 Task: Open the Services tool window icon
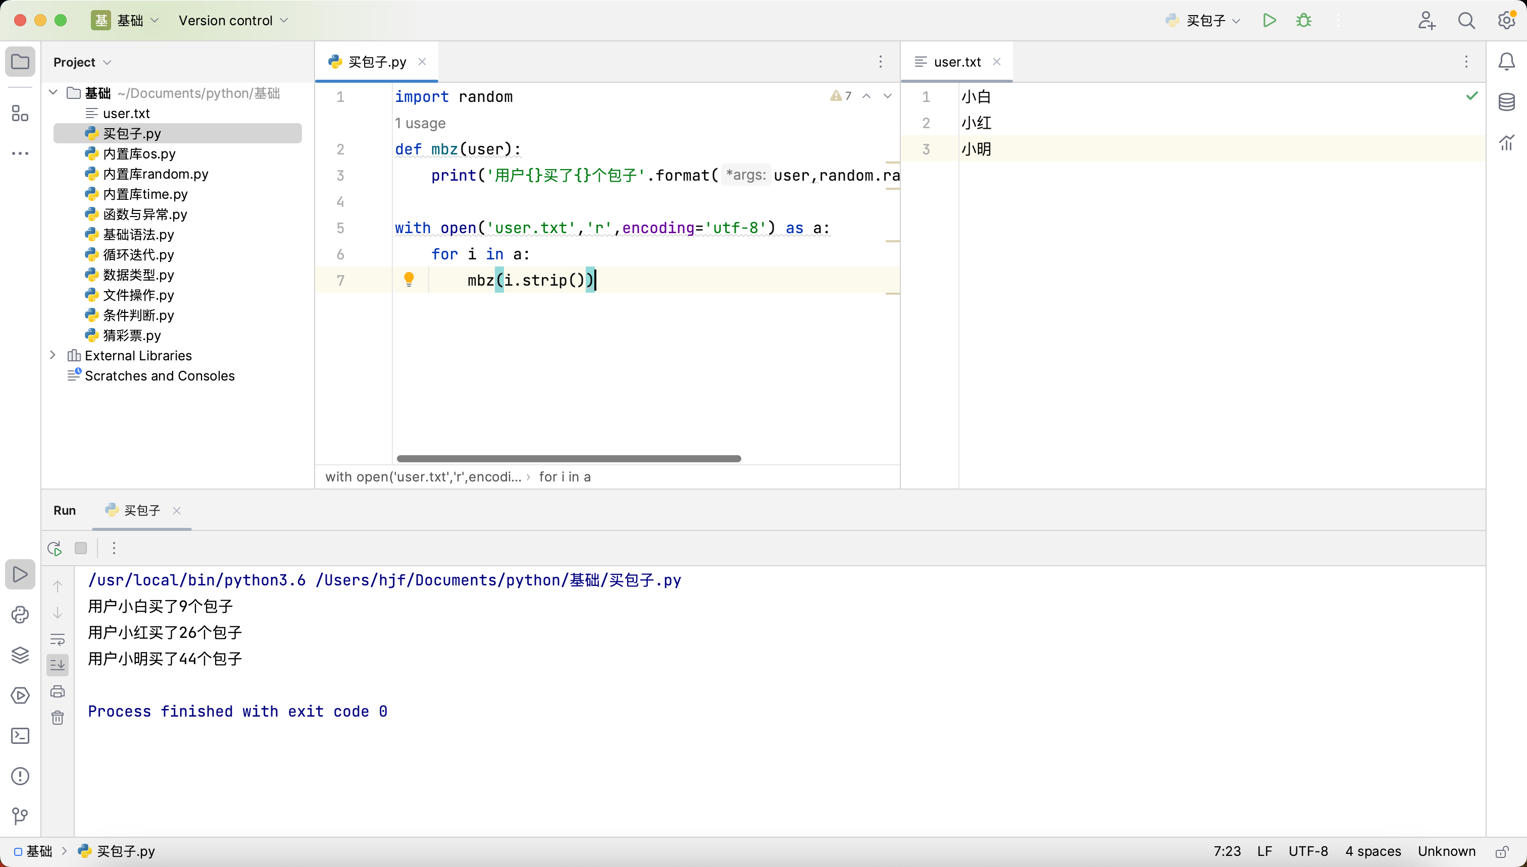click(20, 695)
